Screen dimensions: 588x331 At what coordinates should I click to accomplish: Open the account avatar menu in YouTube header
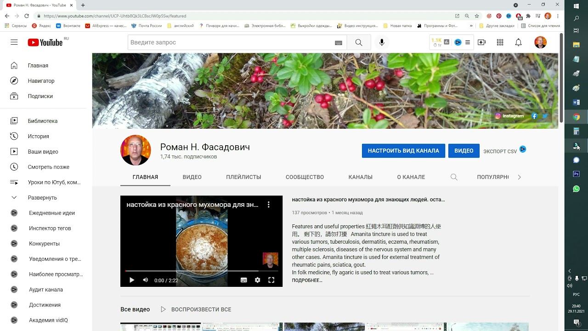pyautogui.click(x=541, y=42)
